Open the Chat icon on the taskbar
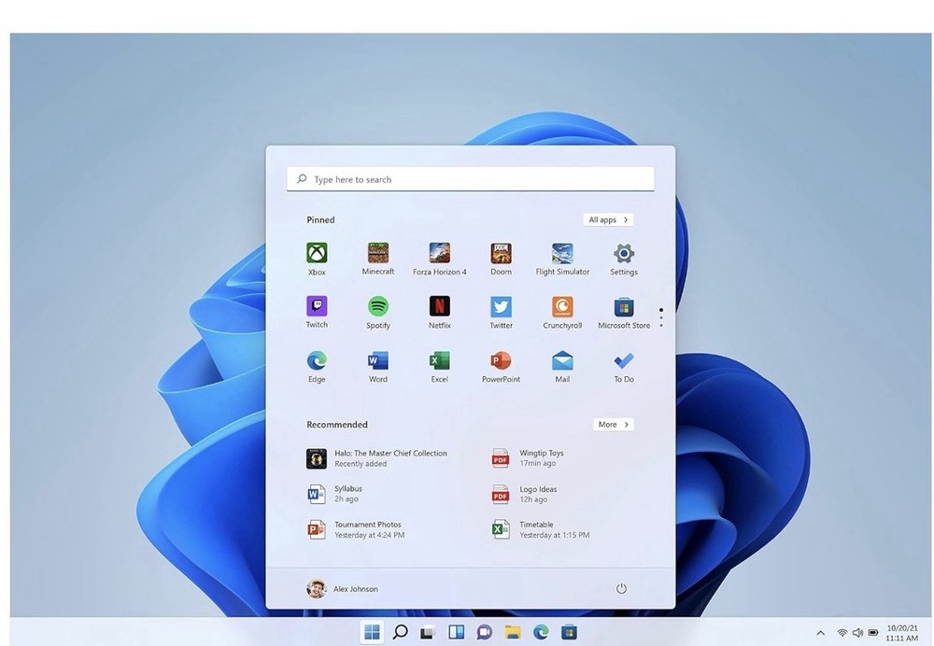Image resolution: width=934 pixels, height=646 pixels. click(484, 632)
